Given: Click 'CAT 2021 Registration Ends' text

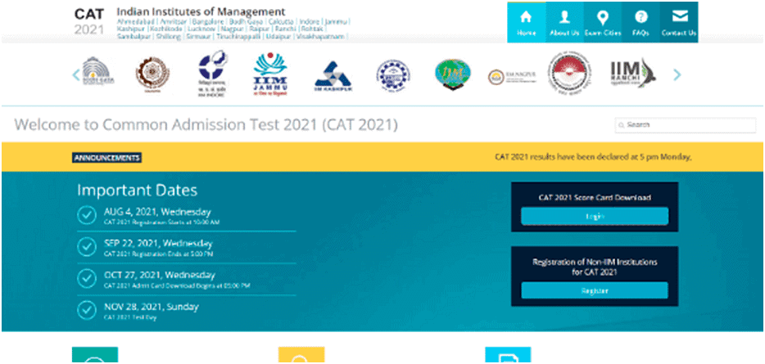Looking at the screenshot, I should (x=159, y=254).
